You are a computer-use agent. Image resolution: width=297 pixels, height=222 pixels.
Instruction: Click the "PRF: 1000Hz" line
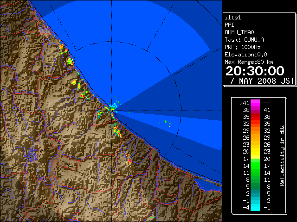(x=242, y=47)
